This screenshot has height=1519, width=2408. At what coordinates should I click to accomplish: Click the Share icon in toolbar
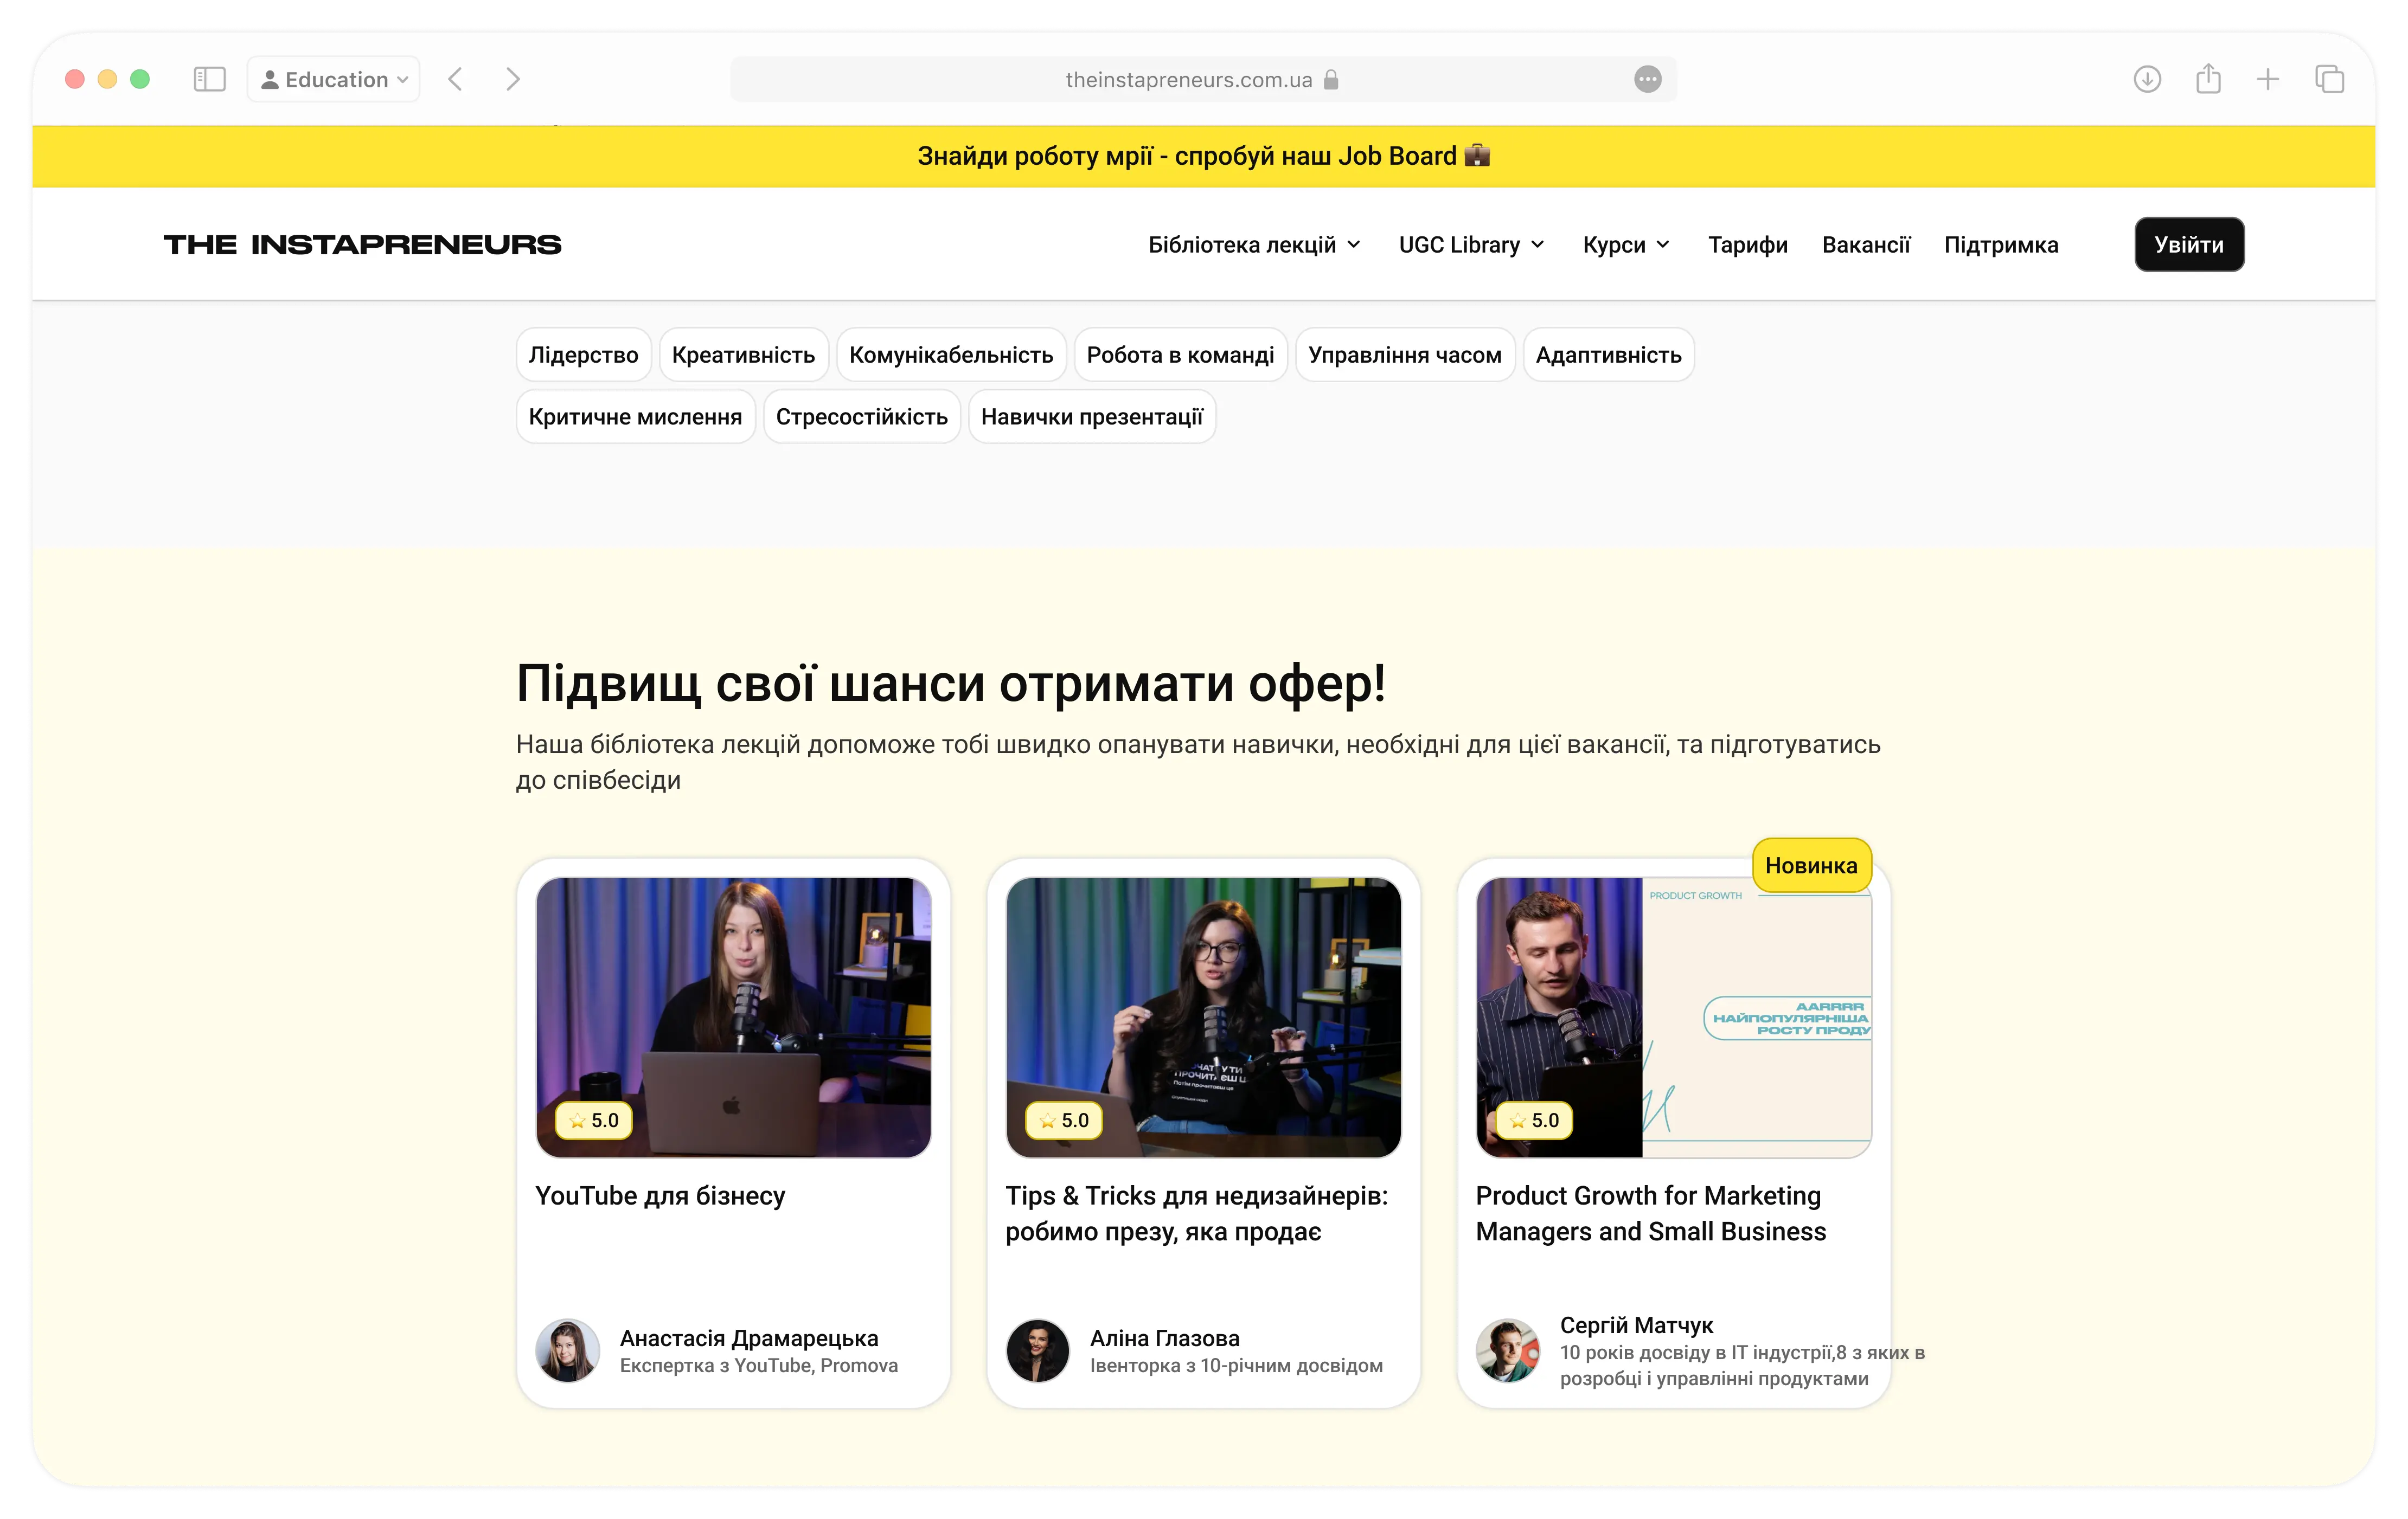coord(2208,79)
